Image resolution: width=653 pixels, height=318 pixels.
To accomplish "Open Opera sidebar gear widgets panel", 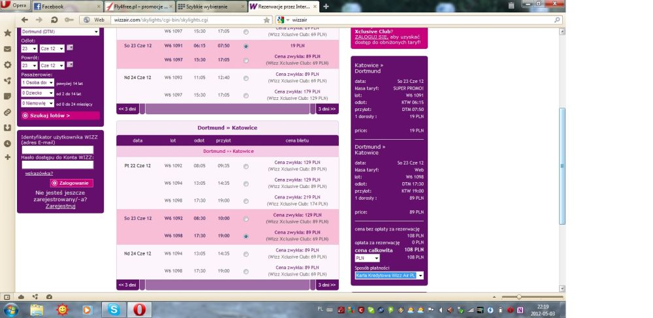I will [7, 65].
